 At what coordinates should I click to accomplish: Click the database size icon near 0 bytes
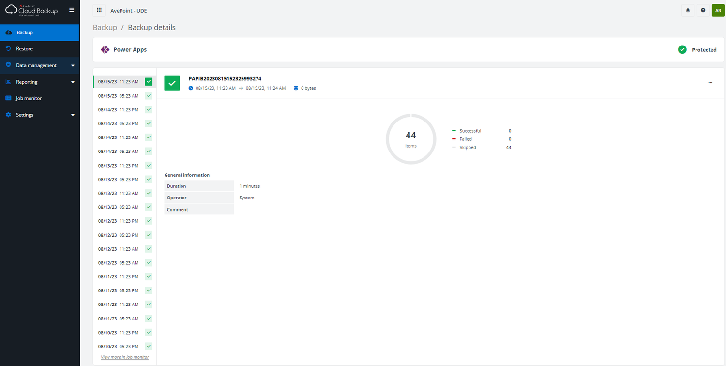click(296, 88)
